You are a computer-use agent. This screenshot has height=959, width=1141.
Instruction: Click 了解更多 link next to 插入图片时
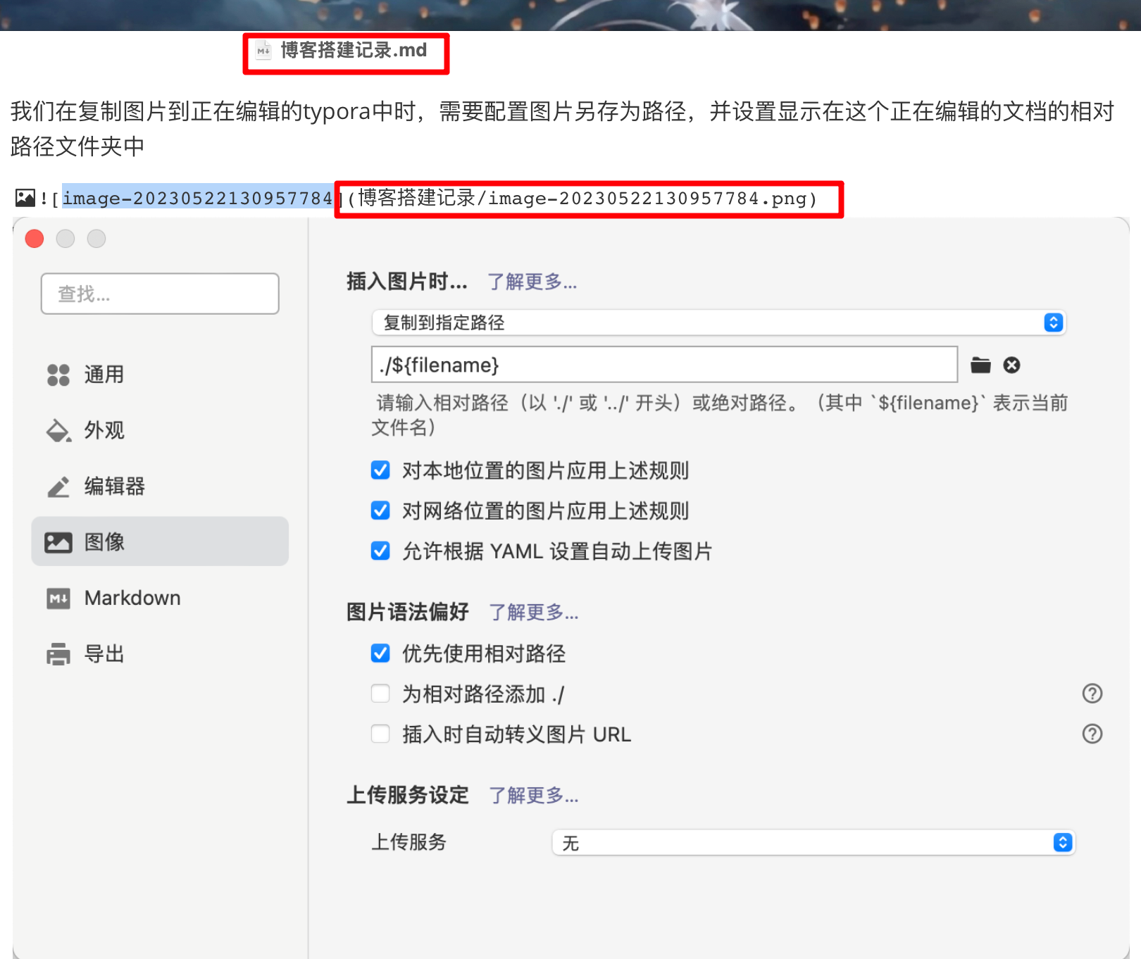pyautogui.click(x=532, y=282)
